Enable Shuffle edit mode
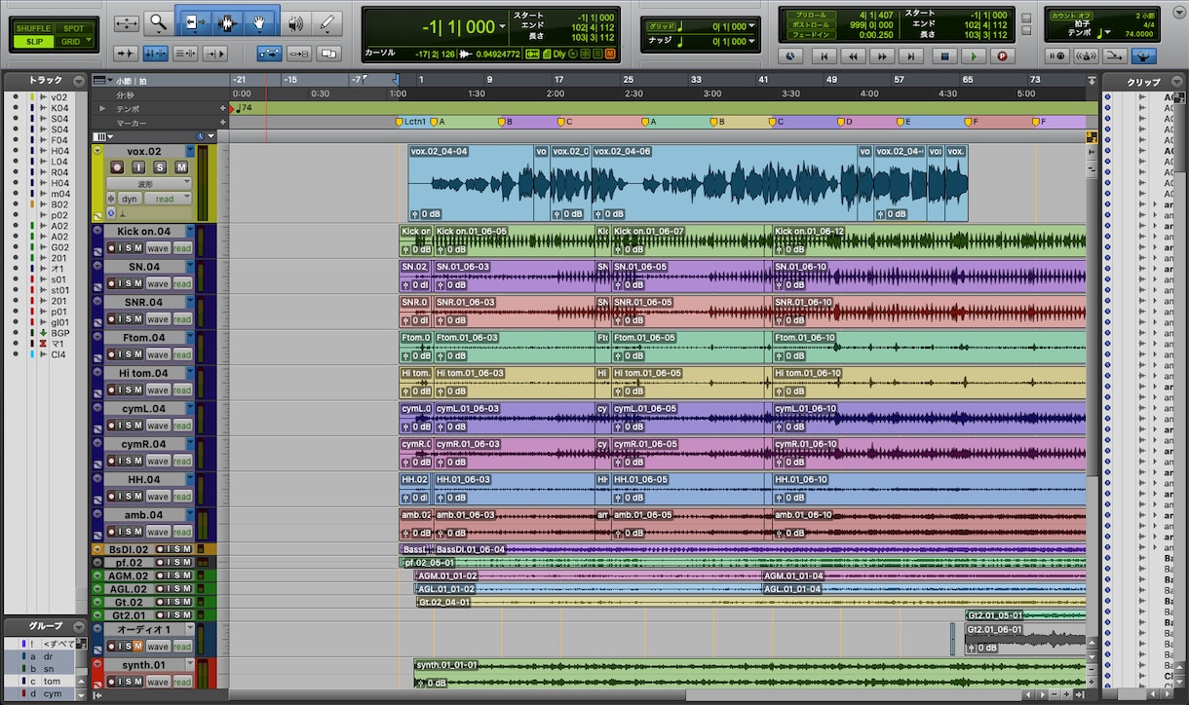Viewport: 1189px width, 705px height. click(34, 28)
